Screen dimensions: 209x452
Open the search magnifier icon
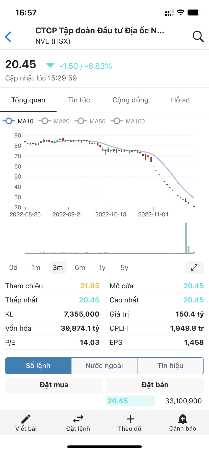[198, 37]
